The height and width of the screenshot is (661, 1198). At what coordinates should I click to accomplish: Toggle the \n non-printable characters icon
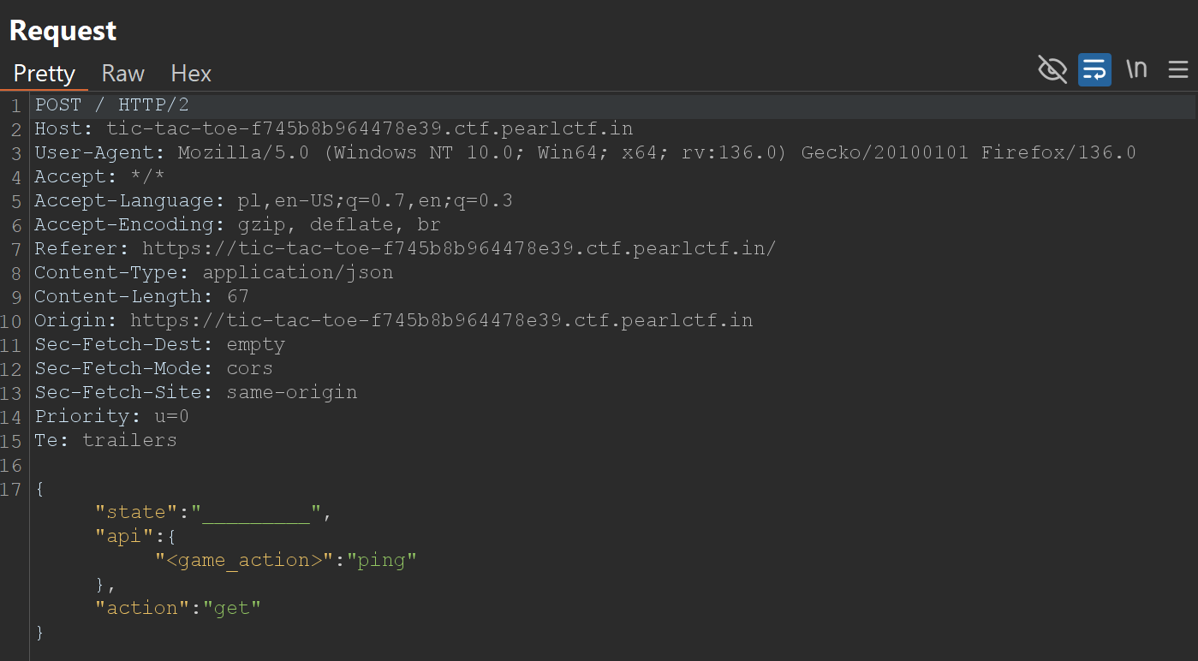pos(1136,69)
